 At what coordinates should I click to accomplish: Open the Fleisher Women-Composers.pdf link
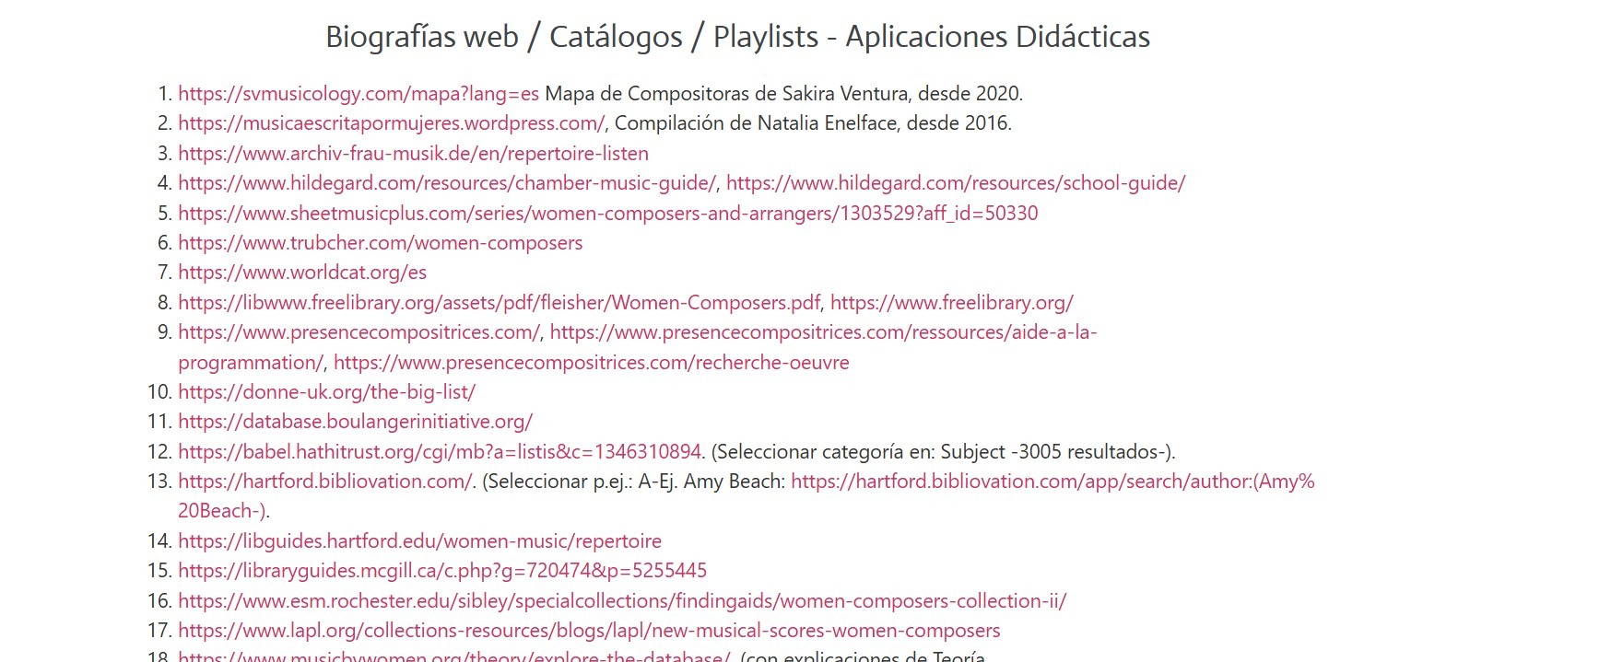coord(499,303)
